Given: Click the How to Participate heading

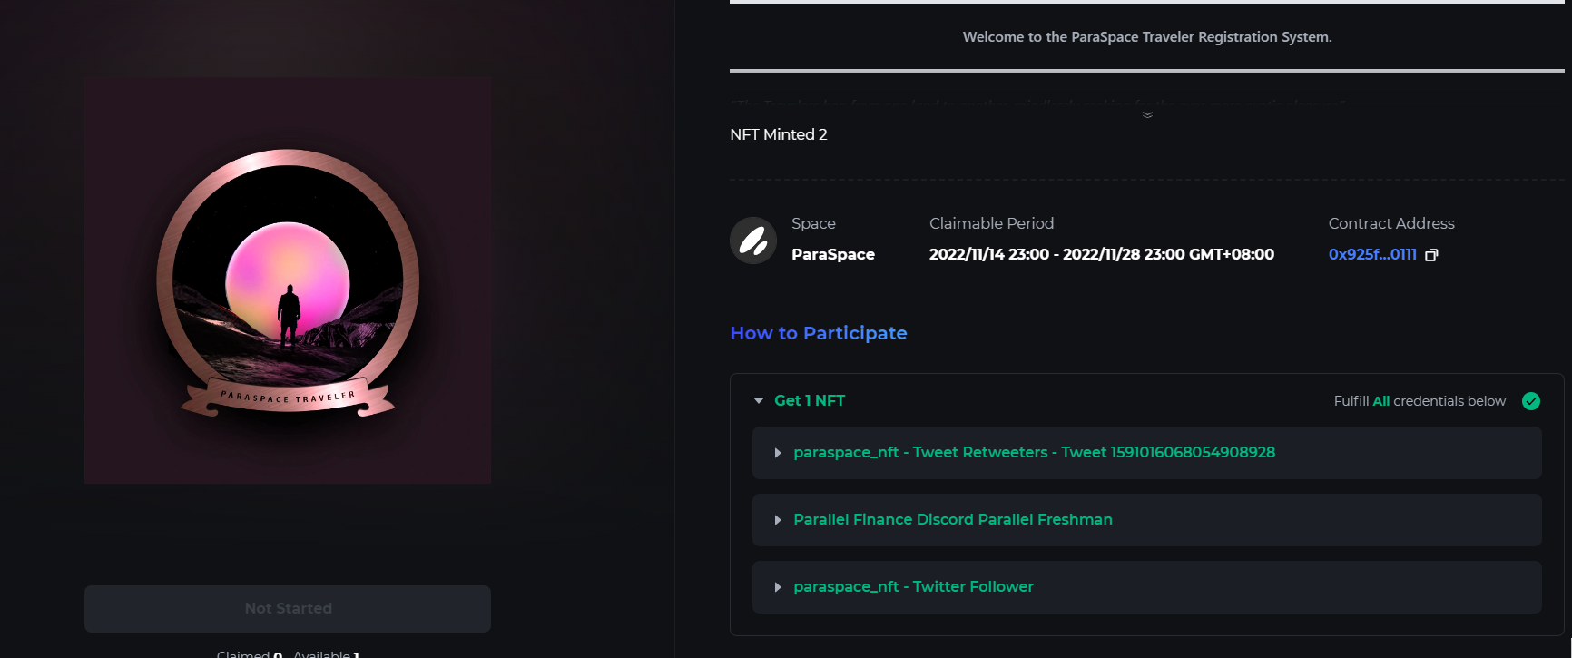Looking at the screenshot, I should pyautogui.click(x=818, y=333).
